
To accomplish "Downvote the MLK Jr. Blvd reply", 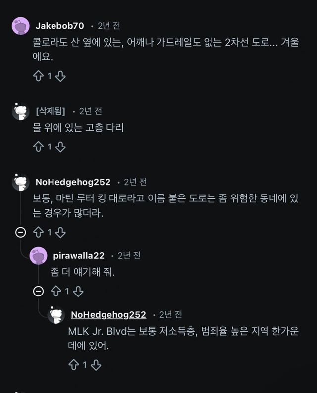I will point(96,365).
